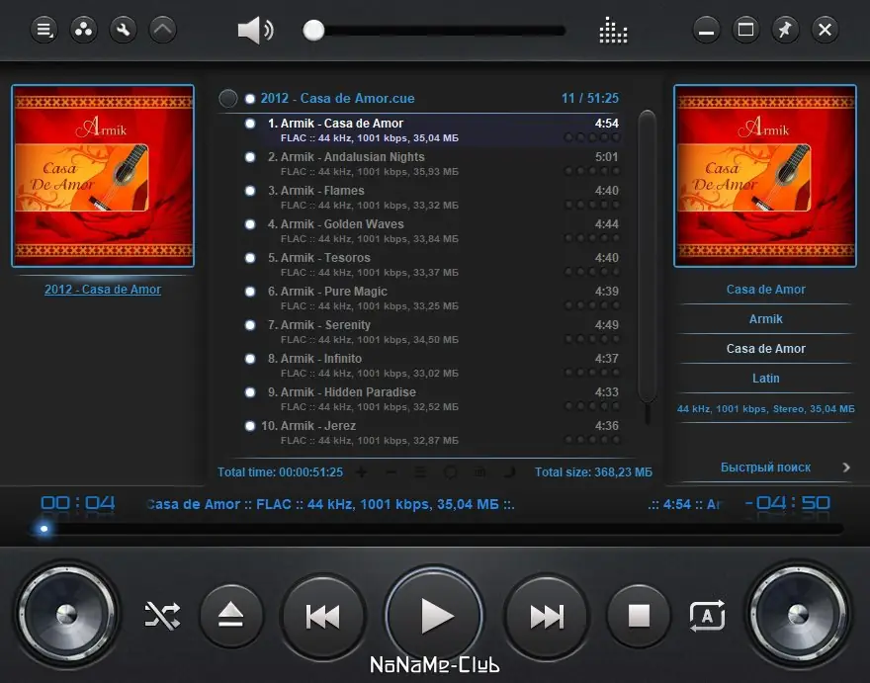Select track '5. Armik - Tesoros'

click(x=433, y=265)
